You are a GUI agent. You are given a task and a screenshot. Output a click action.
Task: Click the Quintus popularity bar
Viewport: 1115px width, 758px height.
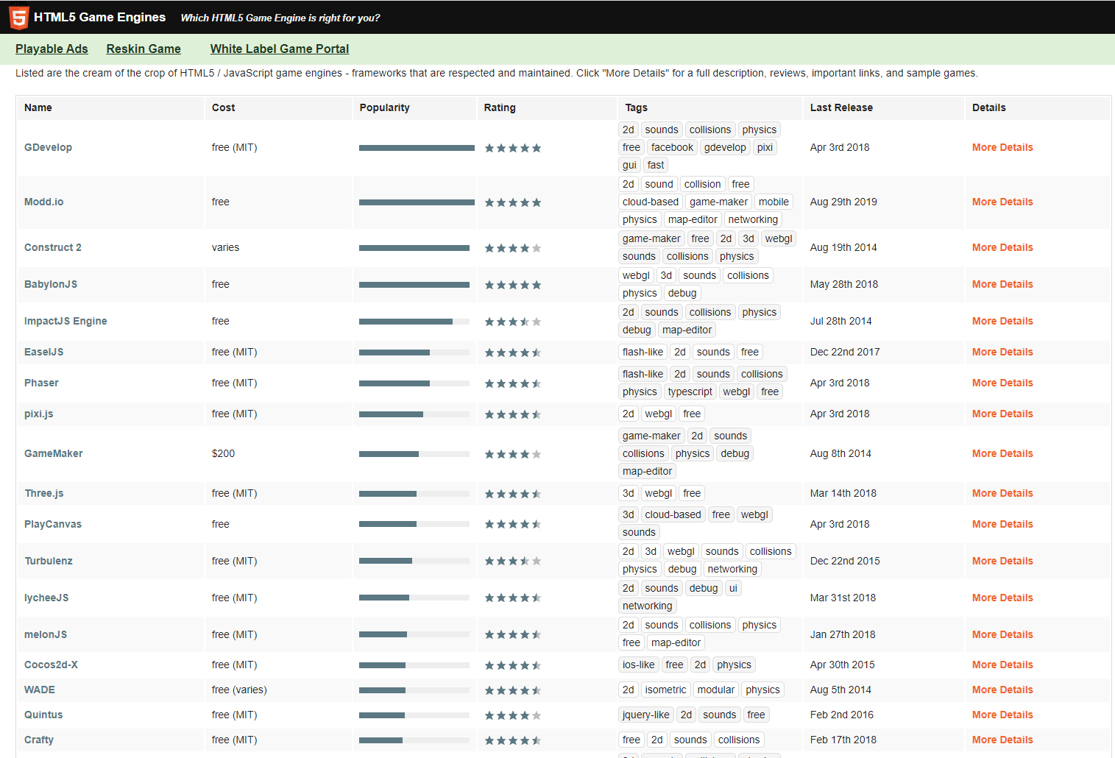(x=414, y=715)
